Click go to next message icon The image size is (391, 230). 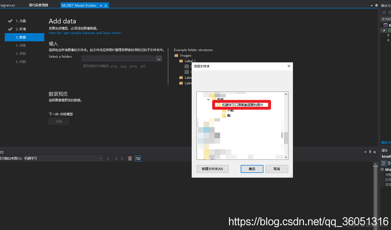122,158
